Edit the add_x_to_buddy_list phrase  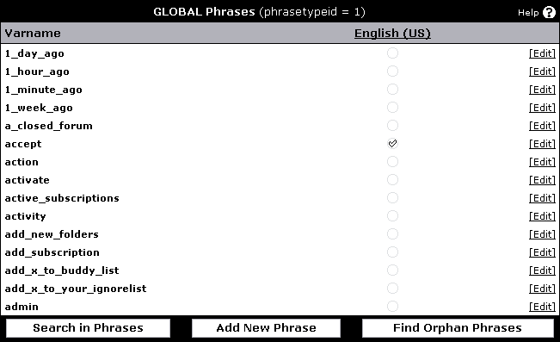pyautogui.click(x=542, y=270)
